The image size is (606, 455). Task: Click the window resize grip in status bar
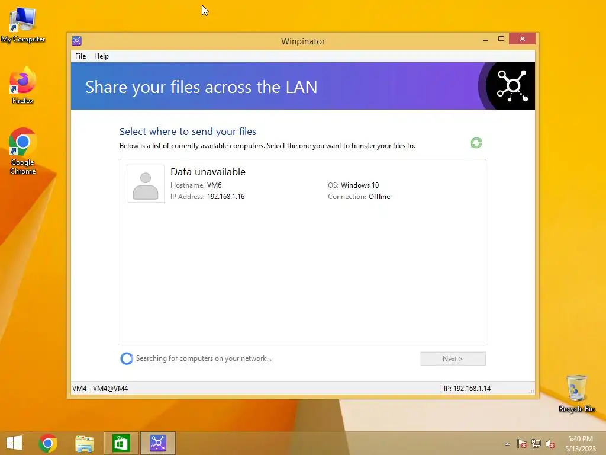pos(532,391)
